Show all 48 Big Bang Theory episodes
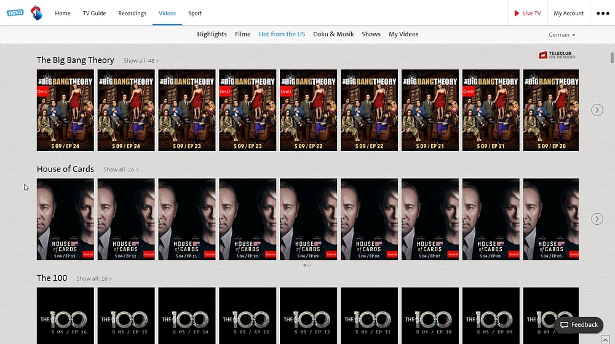This screenshot has height=344, width=615. 141,61
